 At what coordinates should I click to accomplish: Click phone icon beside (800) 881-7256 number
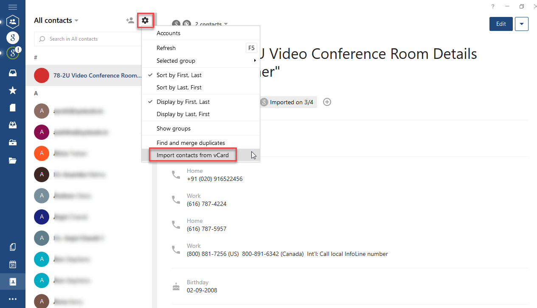coord(176,250)
